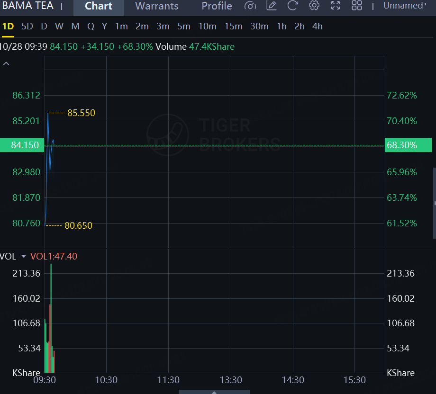
Task: Open the Unnamed layout dropdown
Action: pos(404,6)
